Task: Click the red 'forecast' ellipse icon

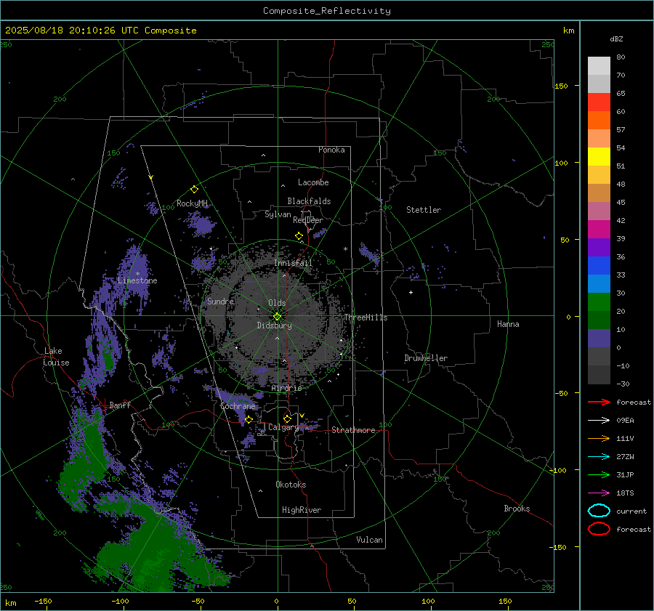Action: pyautogui.click(x=599, y=529)
